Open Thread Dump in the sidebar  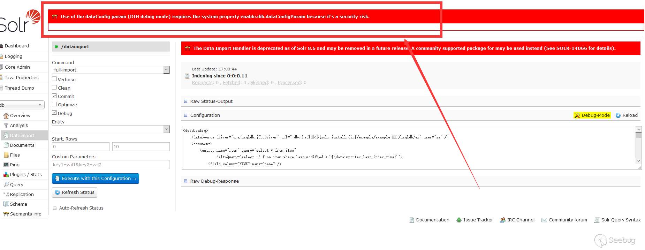(x=19, y=88)
